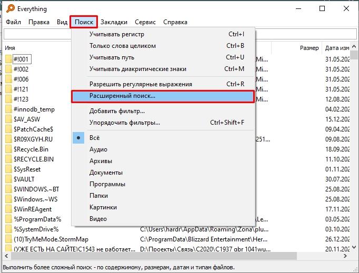Image resolution: width=359 pixels, height=273 pixels.
Task: Open the Файл menu
Action: pos(13,22)
